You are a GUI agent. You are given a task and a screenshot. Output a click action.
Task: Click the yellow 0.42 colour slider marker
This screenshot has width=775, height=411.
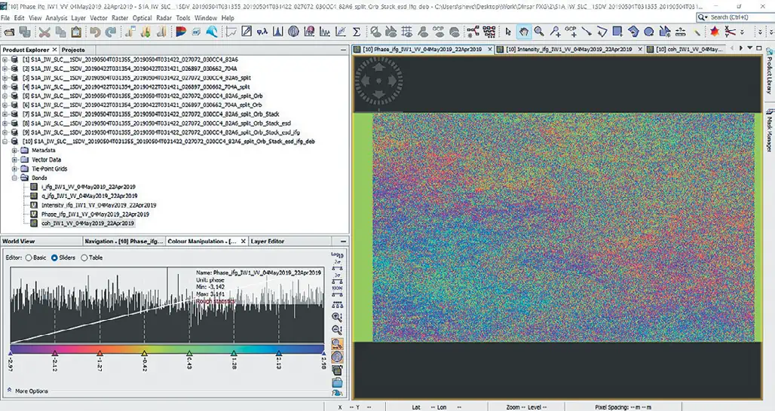point(144,352)
